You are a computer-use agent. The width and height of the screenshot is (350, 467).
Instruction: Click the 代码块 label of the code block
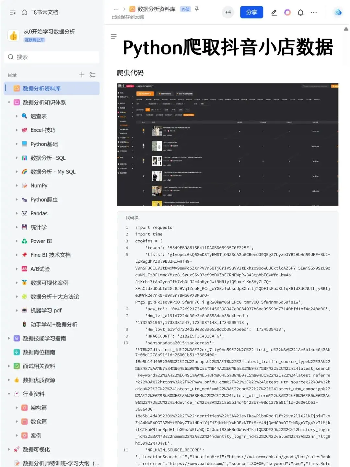[x=132, y=218]
